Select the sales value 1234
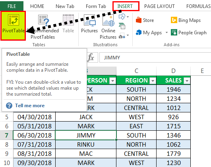This screenshot has height=167, width=211. (x=174, y=99)
